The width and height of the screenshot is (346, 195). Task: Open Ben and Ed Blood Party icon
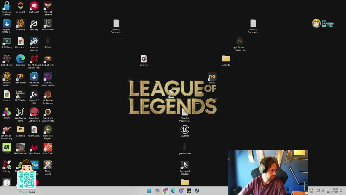[x=7, y=132]
